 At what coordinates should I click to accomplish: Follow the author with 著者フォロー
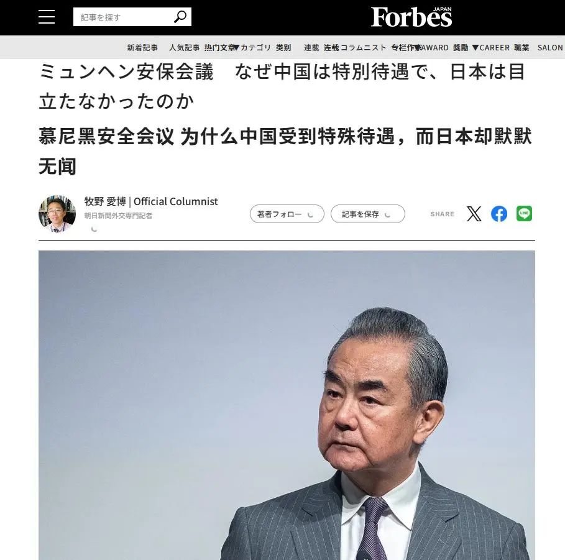pos(287,214)
